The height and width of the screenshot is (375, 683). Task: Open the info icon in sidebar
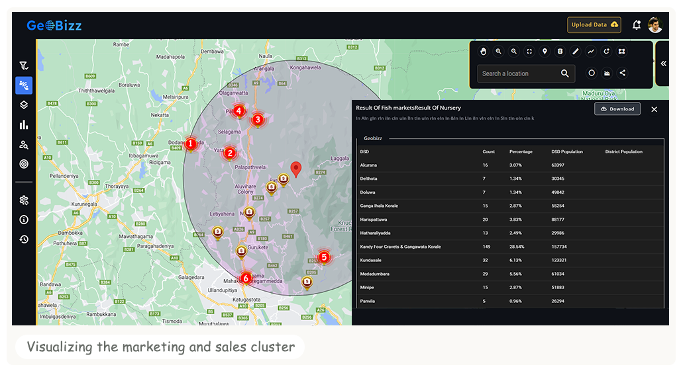click(x=24, y=220)
